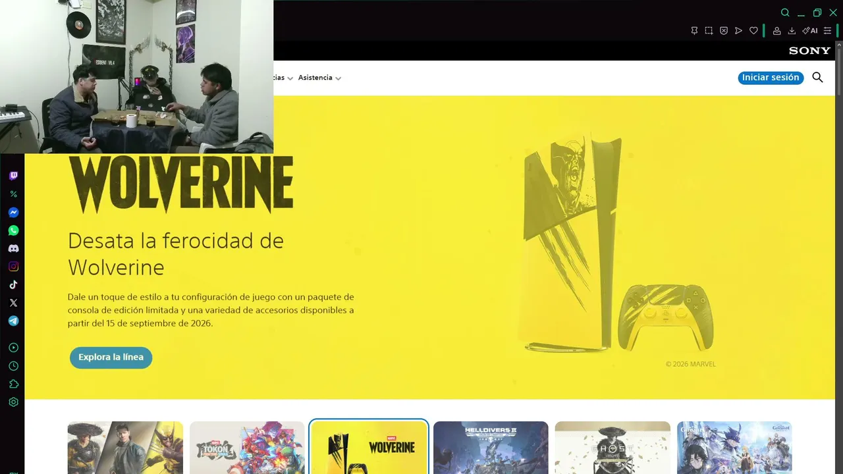This screenshot has width=843, height=474.
Task: Open the Easy Setup sliders icon
Action: [x=828, y=31]
